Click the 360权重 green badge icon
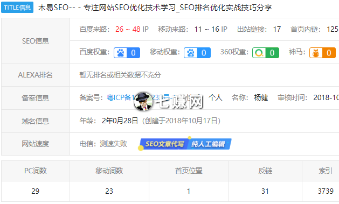 point(266,53)
